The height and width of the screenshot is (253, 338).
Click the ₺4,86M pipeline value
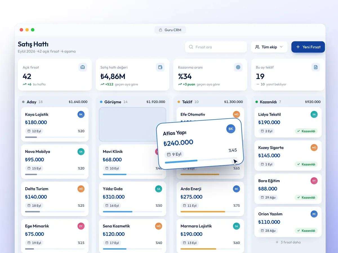click(113, 76)
